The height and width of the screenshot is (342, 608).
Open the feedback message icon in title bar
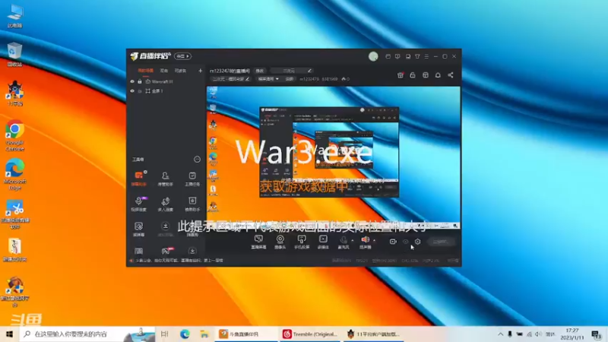click(x=397, y=56)
